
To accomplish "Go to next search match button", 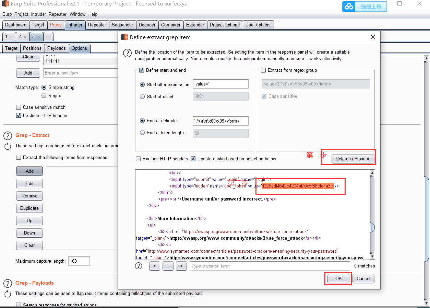I will click(181, 266).
